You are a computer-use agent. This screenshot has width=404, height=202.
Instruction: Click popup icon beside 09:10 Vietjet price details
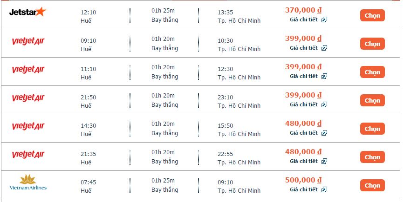(x=324, y=48)
